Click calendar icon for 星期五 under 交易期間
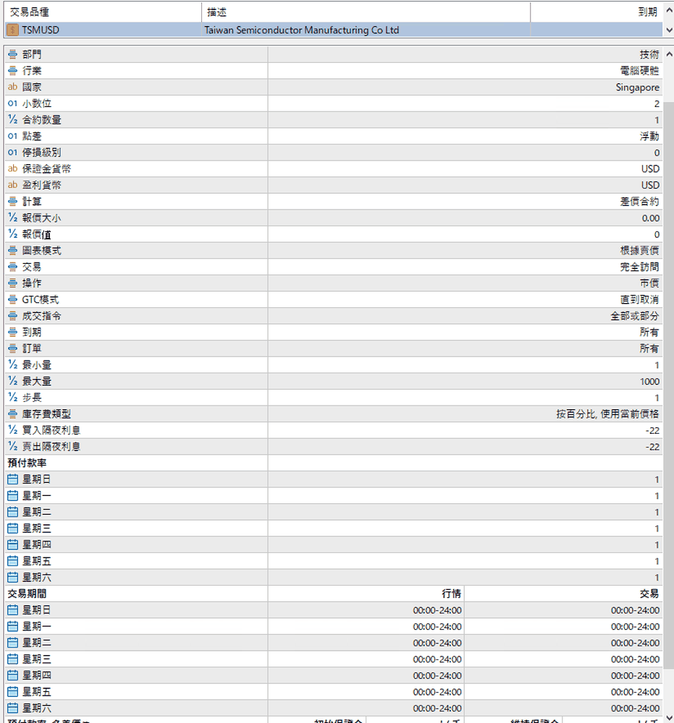674x723 pixels. coord(12,692)
